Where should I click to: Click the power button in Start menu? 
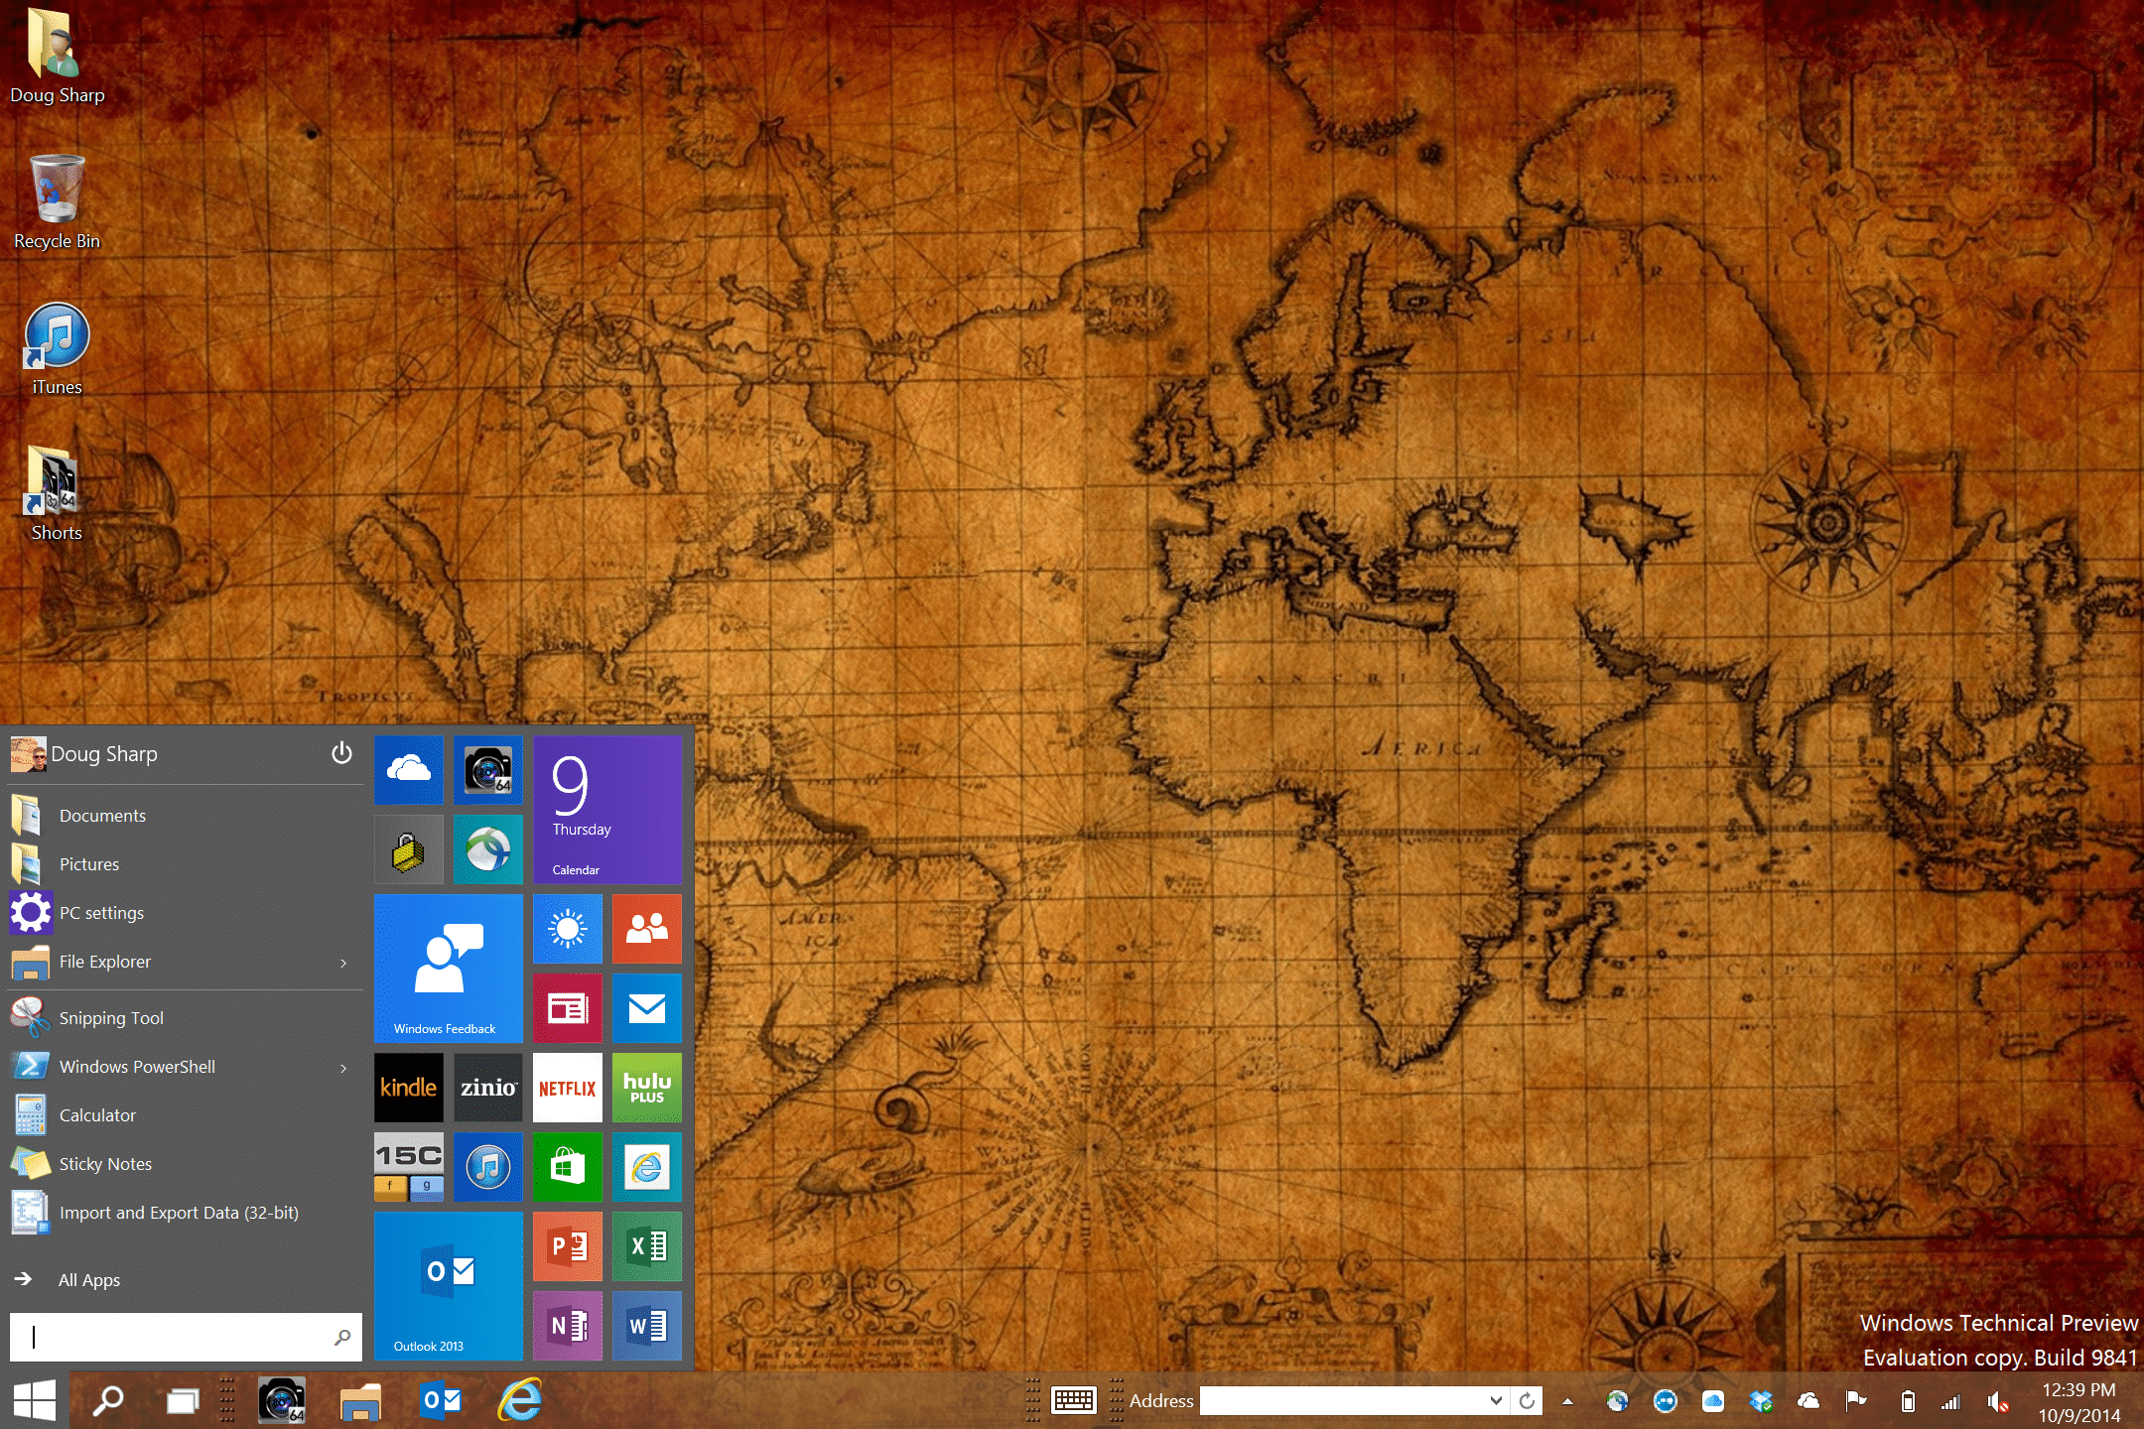point(341,753)
